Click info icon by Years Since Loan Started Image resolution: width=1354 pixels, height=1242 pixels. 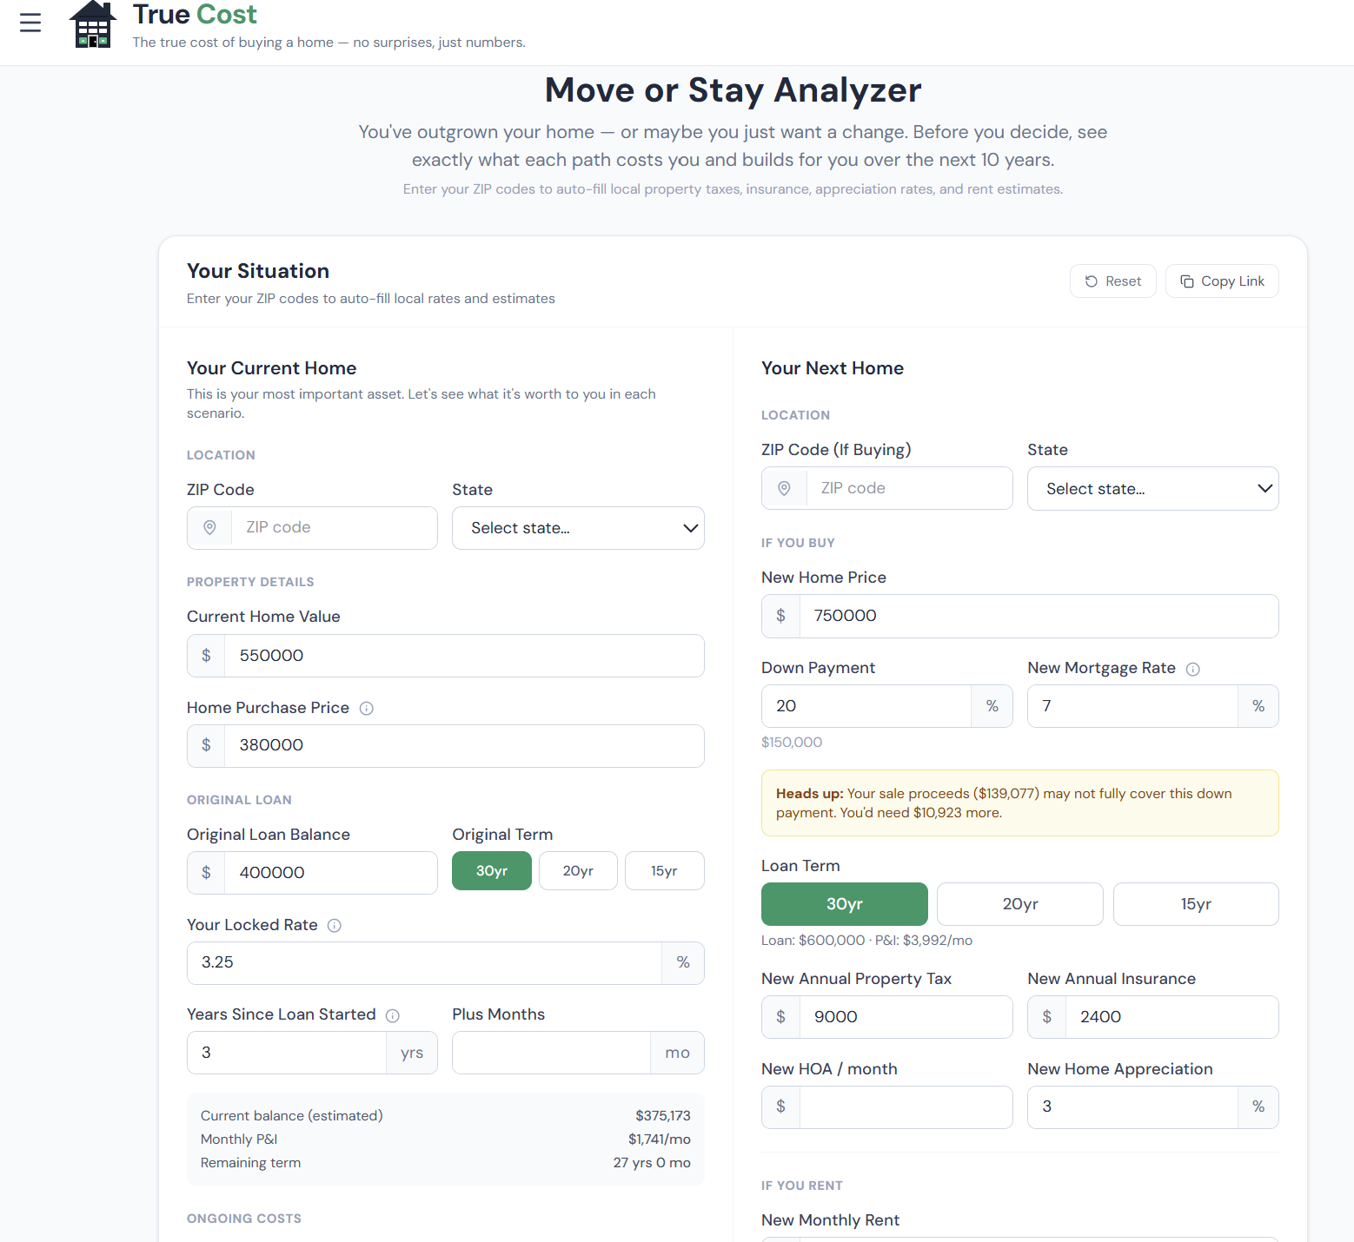point(393,1015)
